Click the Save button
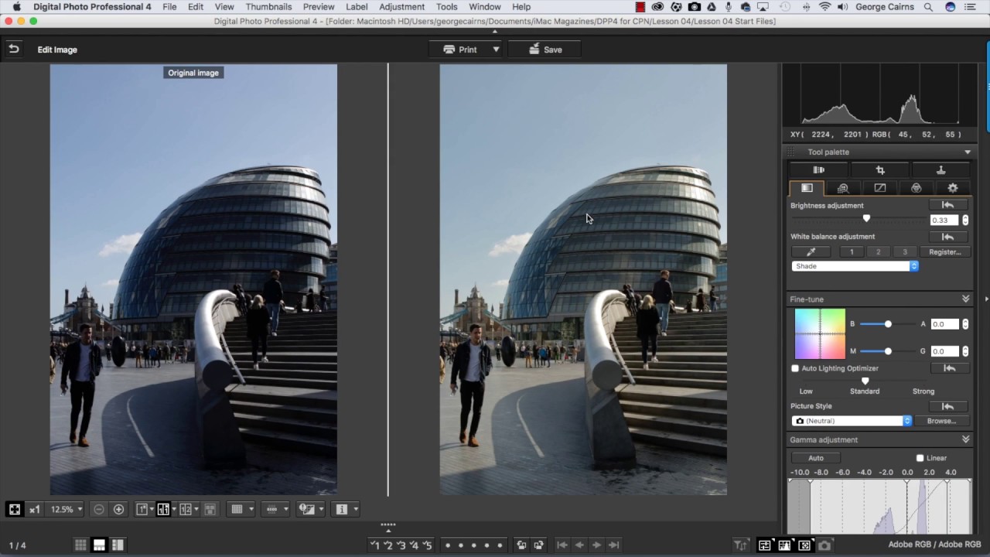The height and width of the screenshot is (557, 990). 545,50
